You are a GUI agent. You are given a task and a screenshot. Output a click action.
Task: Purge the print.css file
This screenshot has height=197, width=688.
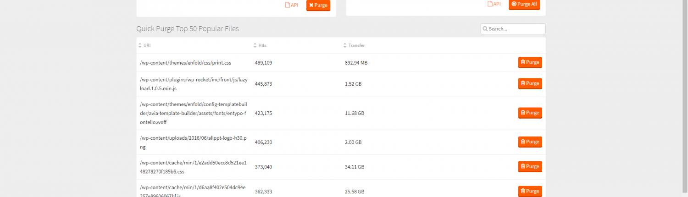(530, 62)
